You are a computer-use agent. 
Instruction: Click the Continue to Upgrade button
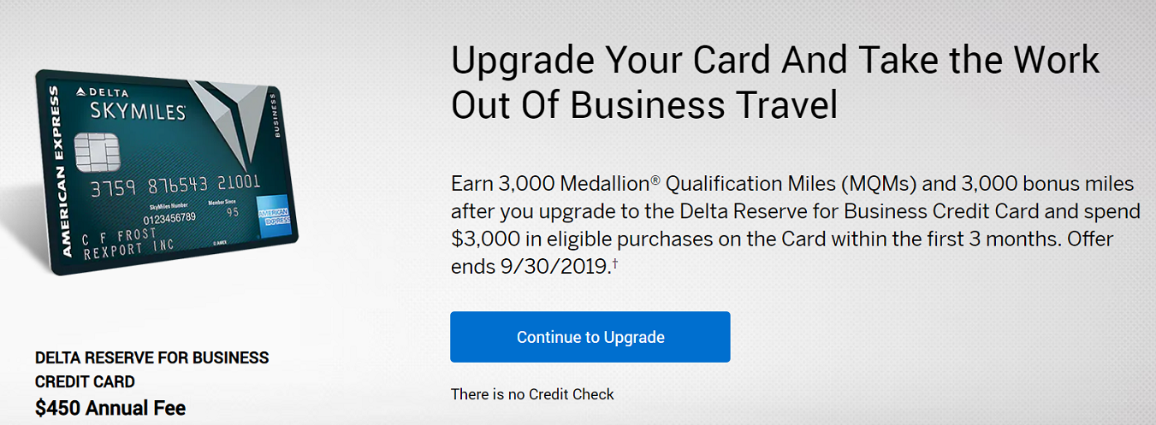(590, 337)
